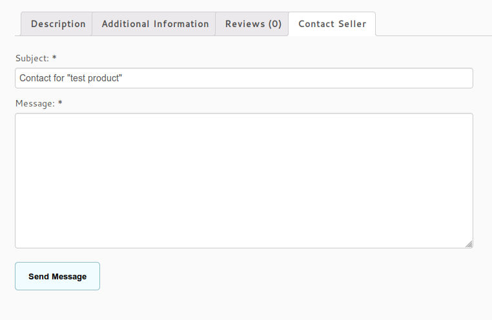Click the Message field label
492x320 pixels.
35,103
